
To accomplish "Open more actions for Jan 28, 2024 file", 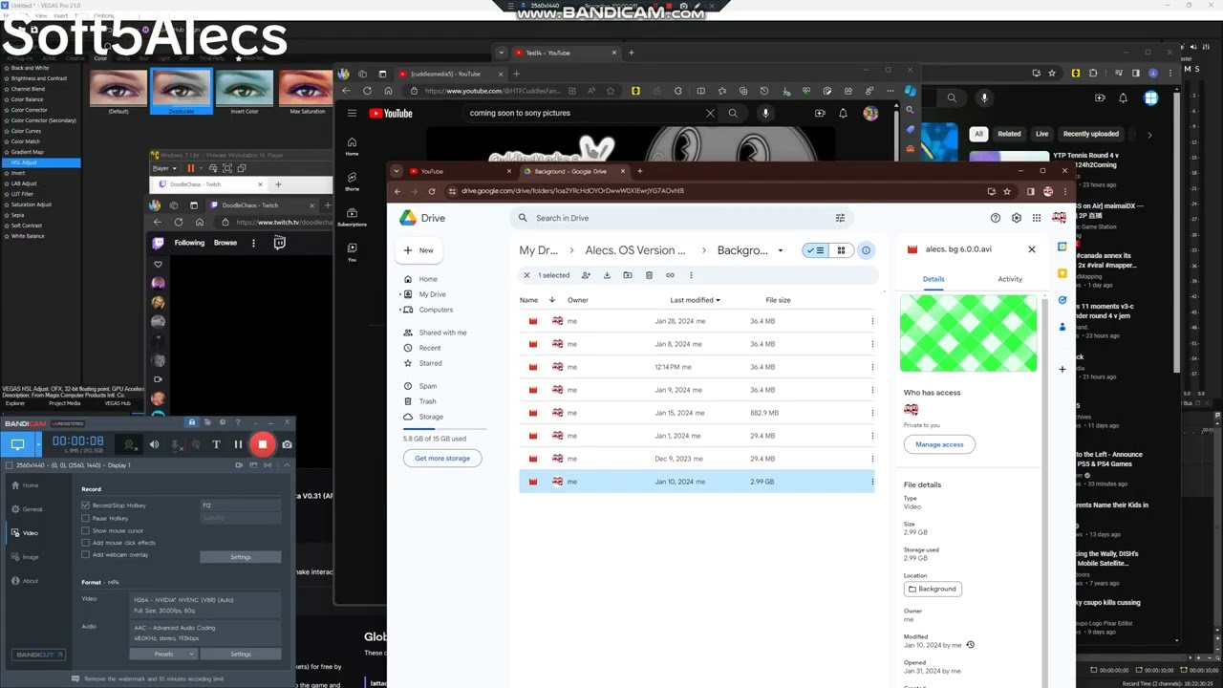I will 872,321.
